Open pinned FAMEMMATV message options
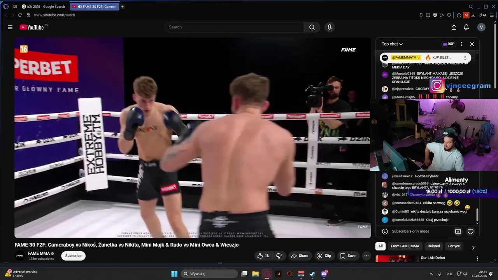 (x=465, y=58)
